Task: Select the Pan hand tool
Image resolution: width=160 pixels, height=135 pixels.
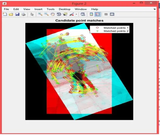Action: click(x=53, y=14)
